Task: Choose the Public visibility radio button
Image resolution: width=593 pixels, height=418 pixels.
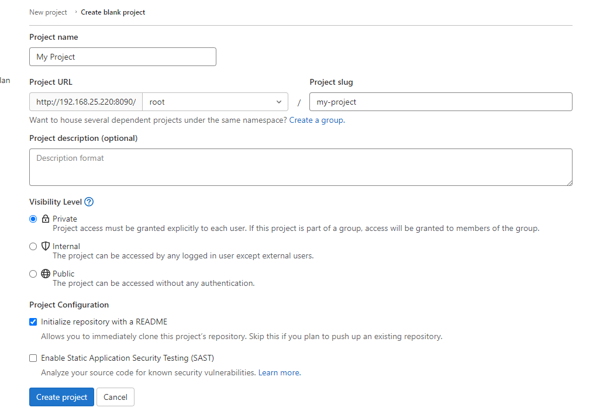Action: click(33, 274)
